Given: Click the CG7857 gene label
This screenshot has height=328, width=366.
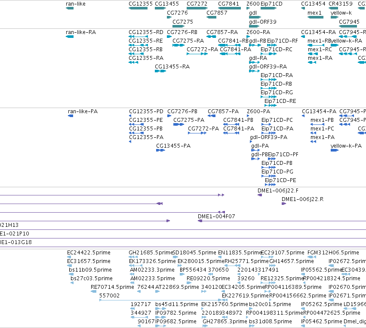Looking at the screenshot, I should pyautogui.click(x=217, y=12).
